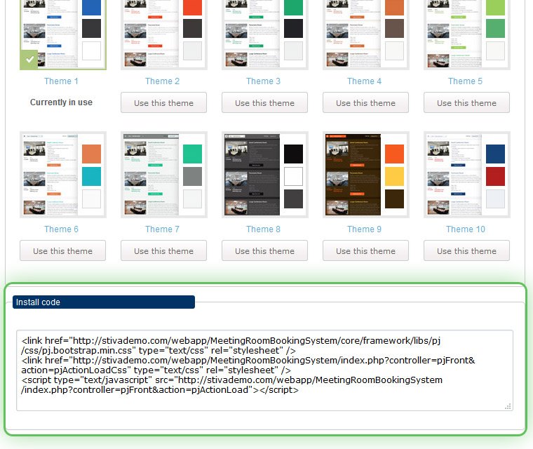
Task: Click brown swatch in Theme 4 preview
Action: click(394, 28)
